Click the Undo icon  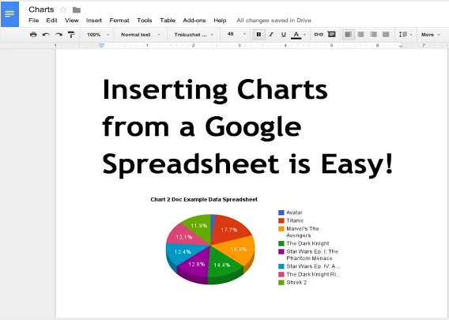(x=46, y=35)
